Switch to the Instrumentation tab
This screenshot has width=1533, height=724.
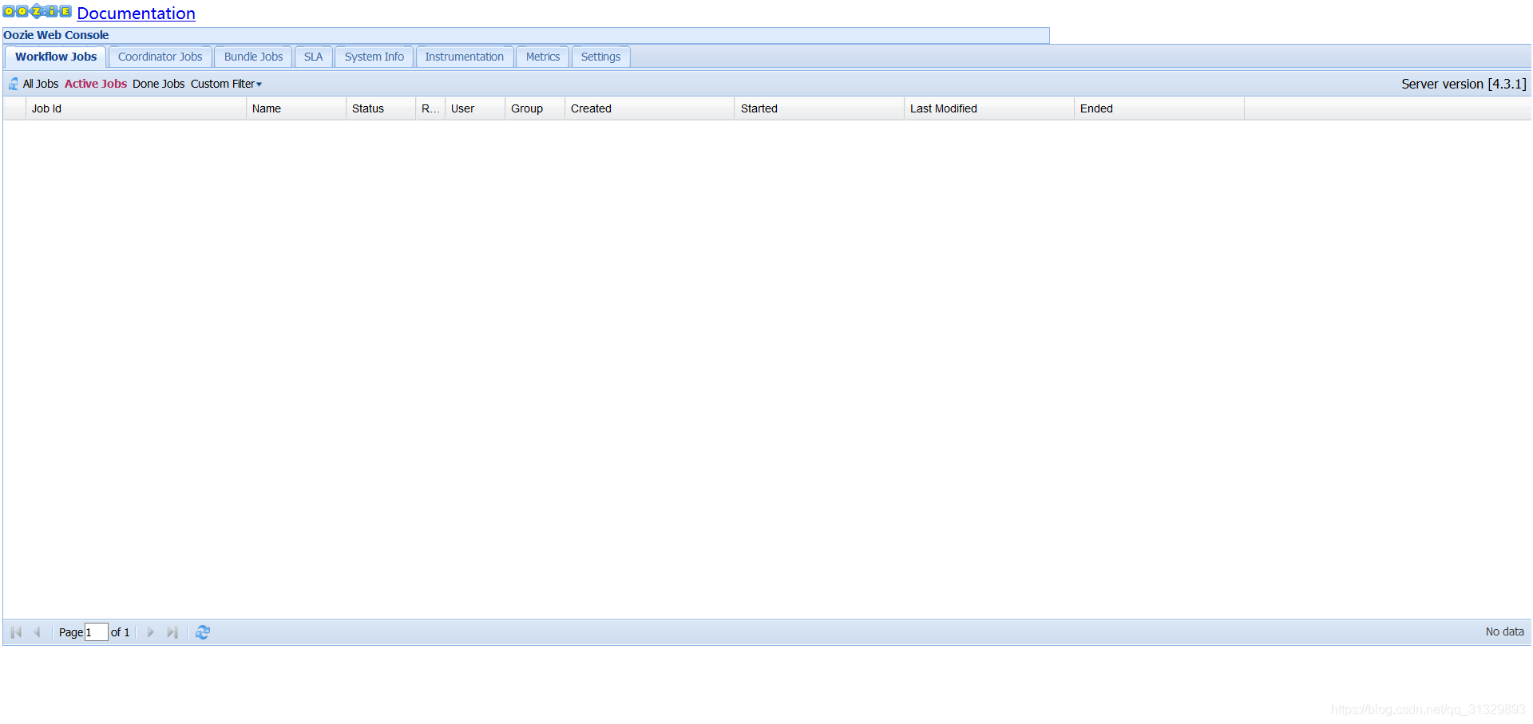pyautogui.click(x=464, y=57)
